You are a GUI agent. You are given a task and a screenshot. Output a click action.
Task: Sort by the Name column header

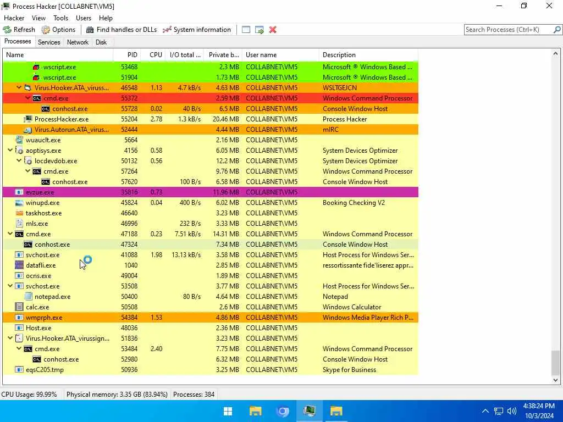[x=57, y=55]
